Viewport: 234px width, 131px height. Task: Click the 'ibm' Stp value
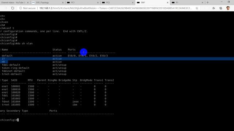tap(75, 105)
